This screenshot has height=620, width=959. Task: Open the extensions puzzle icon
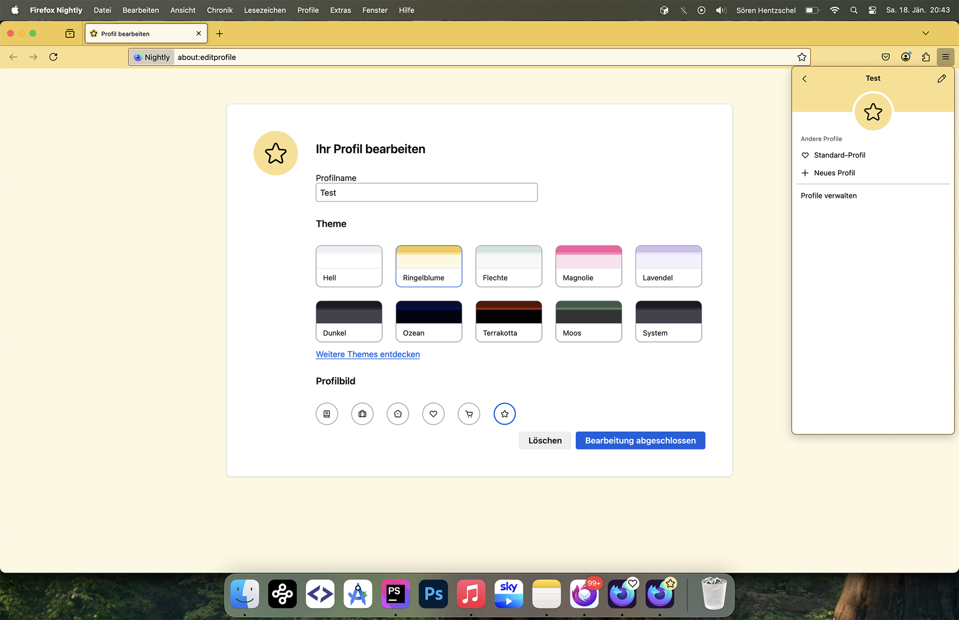[926, 57]
